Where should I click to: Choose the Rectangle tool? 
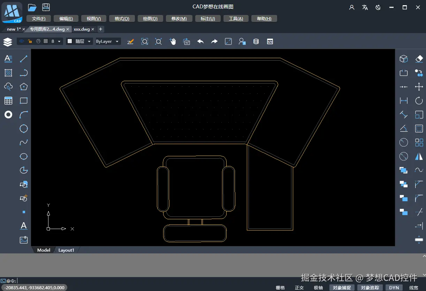(24, 101)
